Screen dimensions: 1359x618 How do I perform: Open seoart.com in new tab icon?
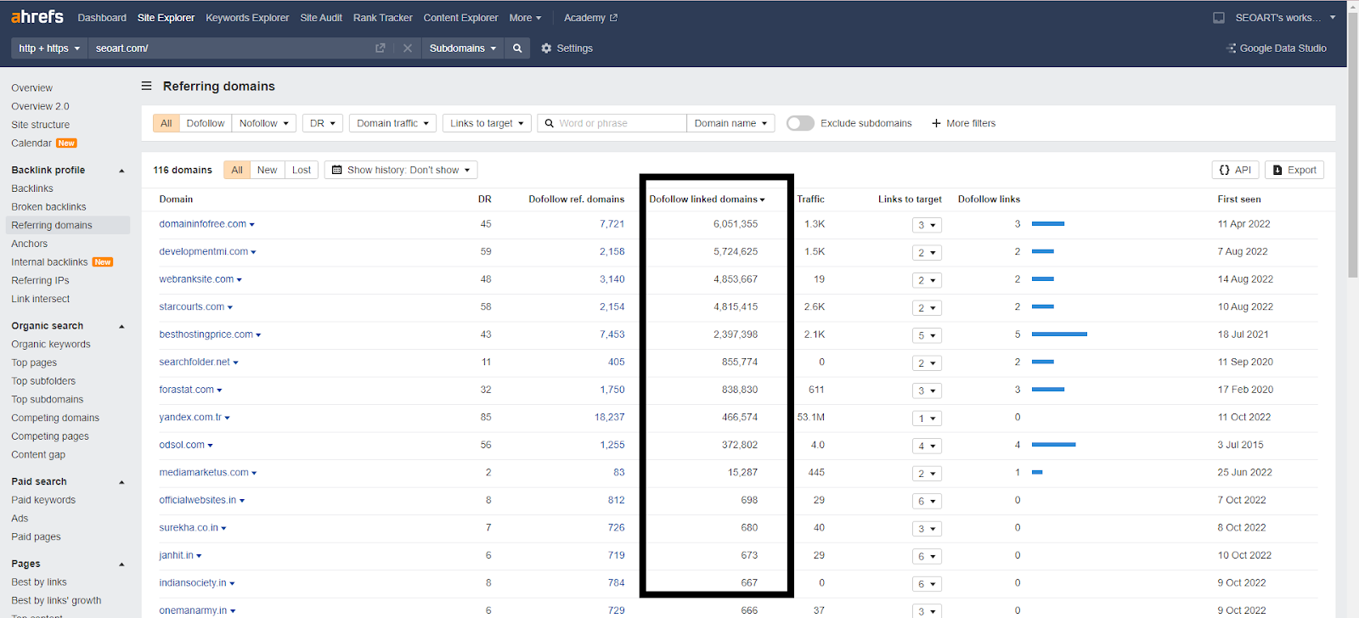click(380, 48)
